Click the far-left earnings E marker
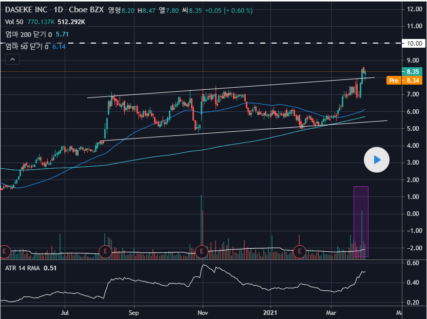The height and width of the screenshot is (319, 427). (x=5, y=251)
